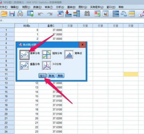
Task: Select the Overlay Scatter (重叠分布) icon
Action: point(24,66)
